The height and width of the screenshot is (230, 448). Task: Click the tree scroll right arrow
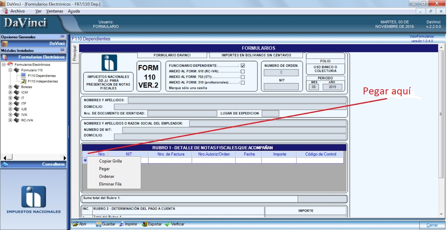(64, 158)
